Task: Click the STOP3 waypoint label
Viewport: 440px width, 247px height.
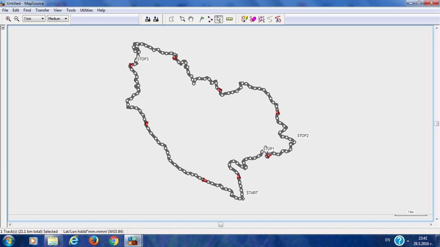Action: point(143,59)
